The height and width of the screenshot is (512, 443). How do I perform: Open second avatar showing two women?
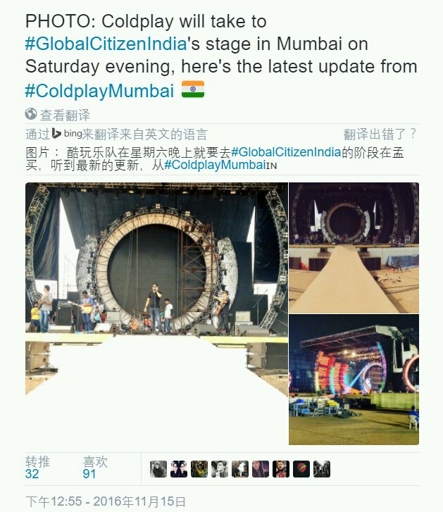[179, 469]
